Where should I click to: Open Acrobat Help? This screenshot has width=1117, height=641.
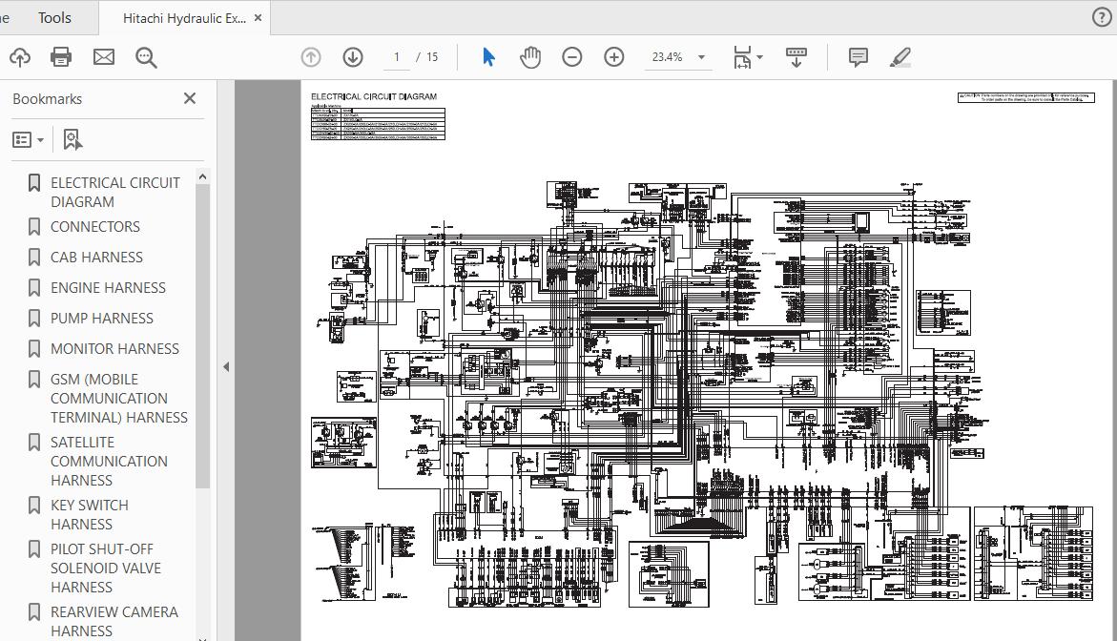coord(1101,16)
